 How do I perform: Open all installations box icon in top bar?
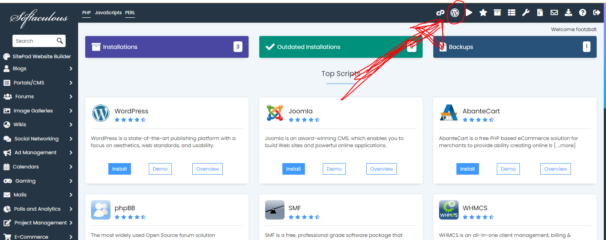497,13
